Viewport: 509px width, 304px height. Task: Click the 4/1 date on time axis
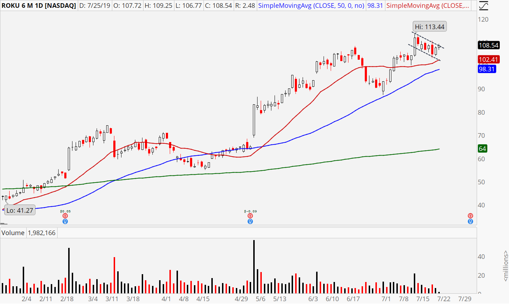pos(166,299)
